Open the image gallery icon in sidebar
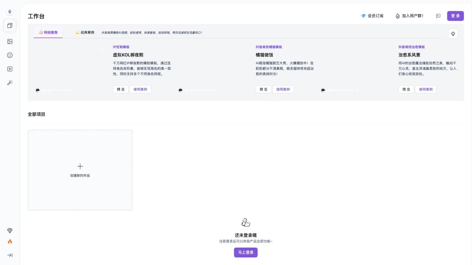 10,42
